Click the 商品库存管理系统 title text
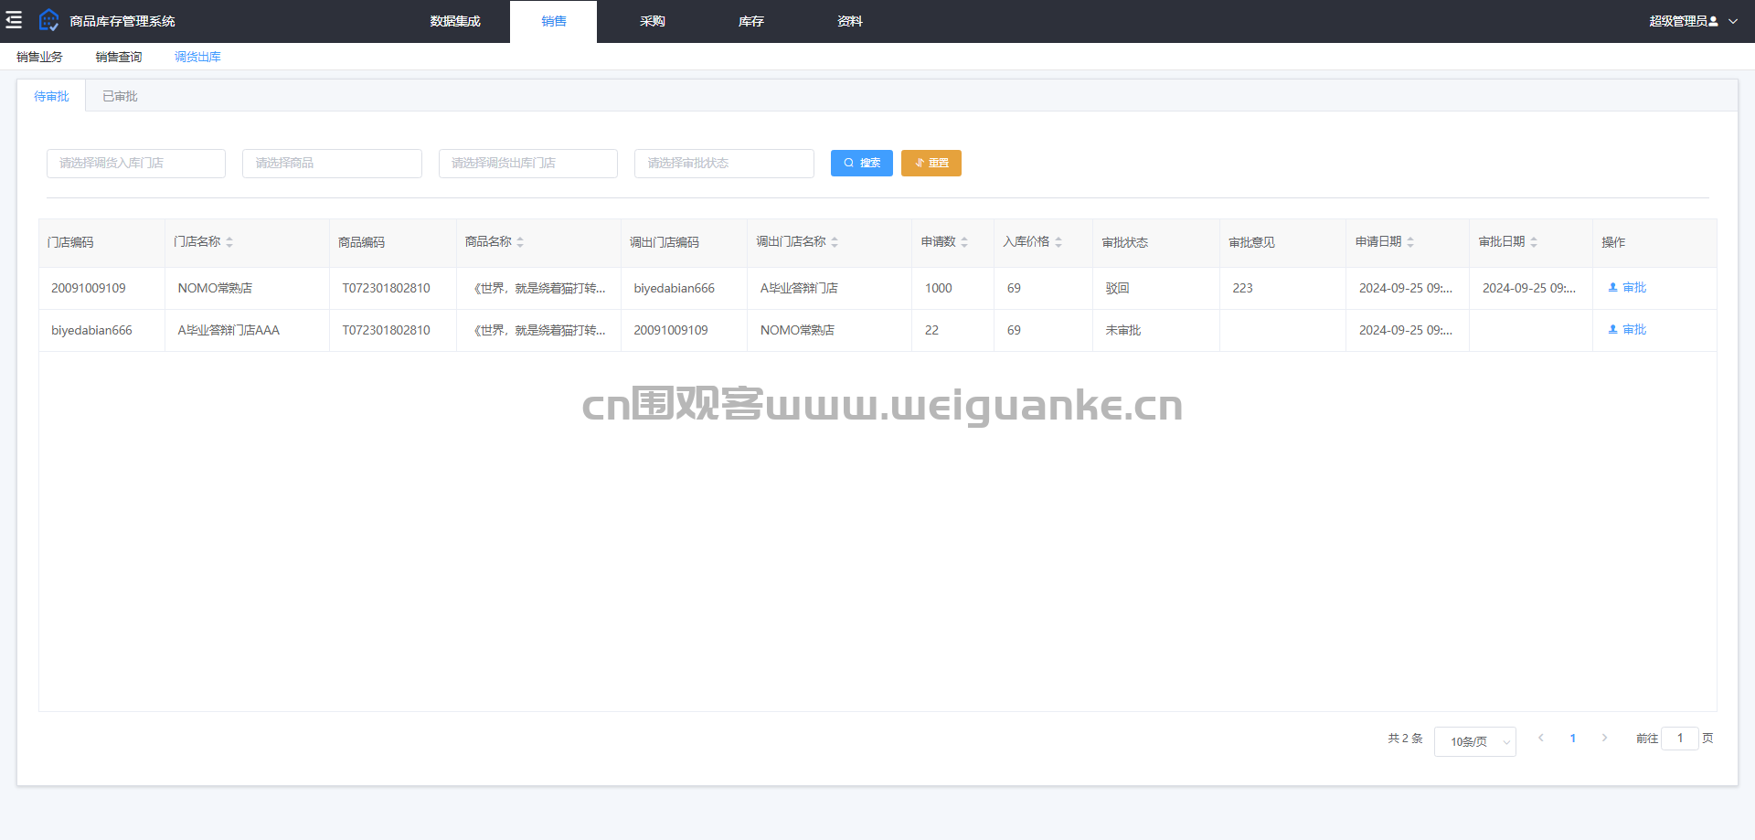 (x=122, y=21)
